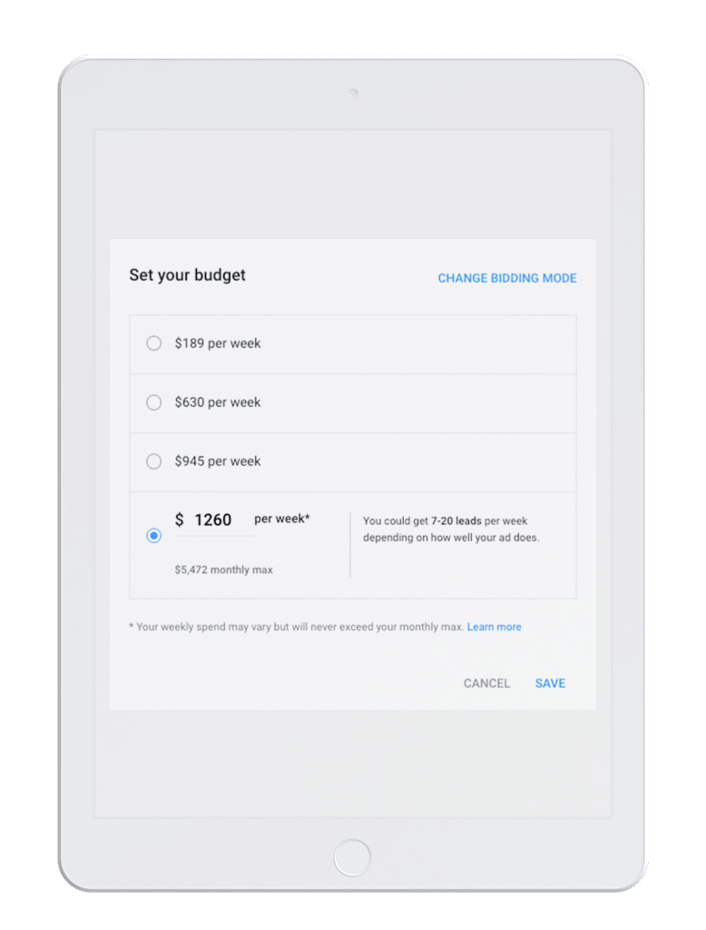Viewport: 706px width, 930px height.
Task: Click the "$5,472 monthly max" text
Action: coord(224,569)
